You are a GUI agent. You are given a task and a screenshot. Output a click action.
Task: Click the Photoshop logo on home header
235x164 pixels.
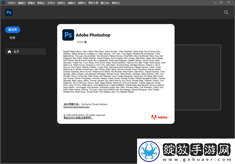tap(9, 13)
